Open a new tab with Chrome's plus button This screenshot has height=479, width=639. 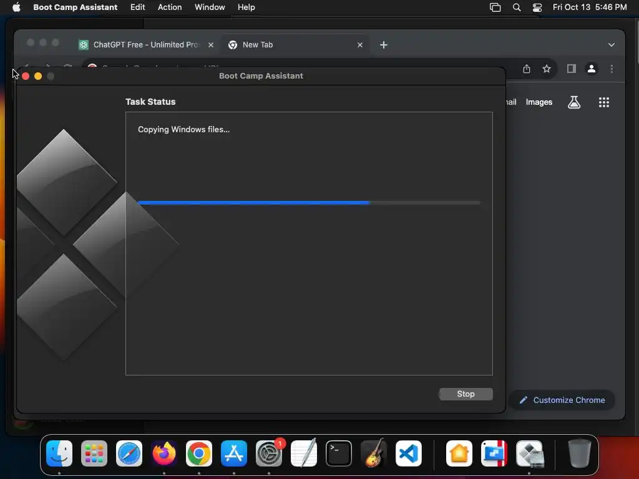(x=384, y=45)
